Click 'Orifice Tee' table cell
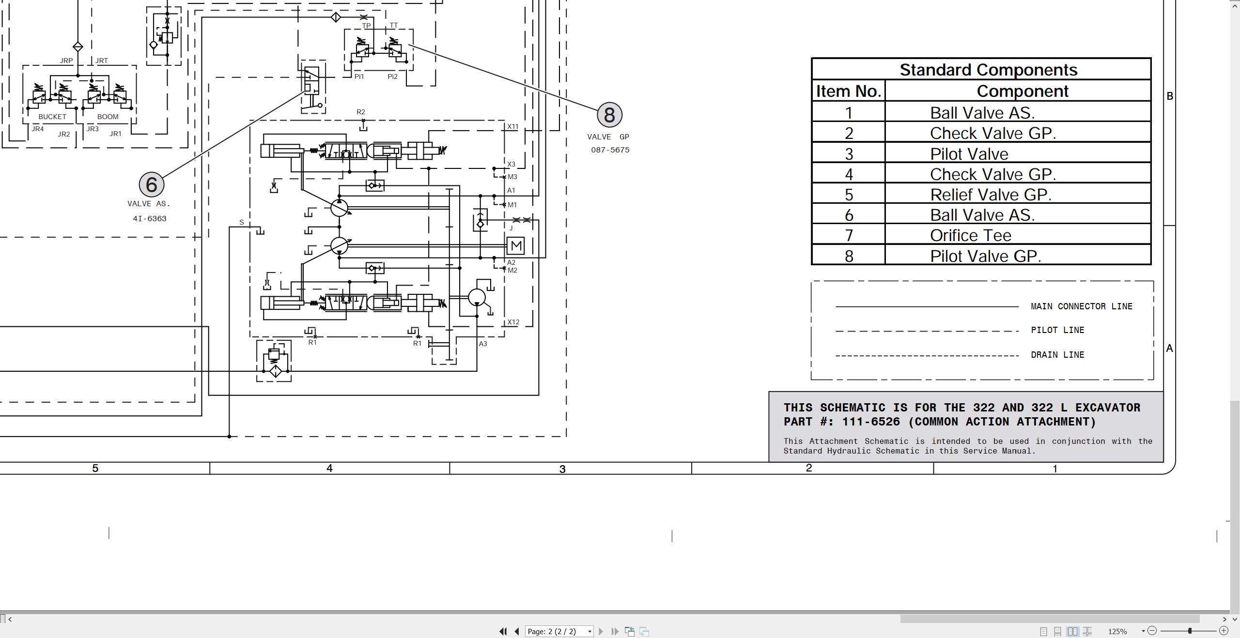This screenshot has width=1240, height=638. point(1018,235)
